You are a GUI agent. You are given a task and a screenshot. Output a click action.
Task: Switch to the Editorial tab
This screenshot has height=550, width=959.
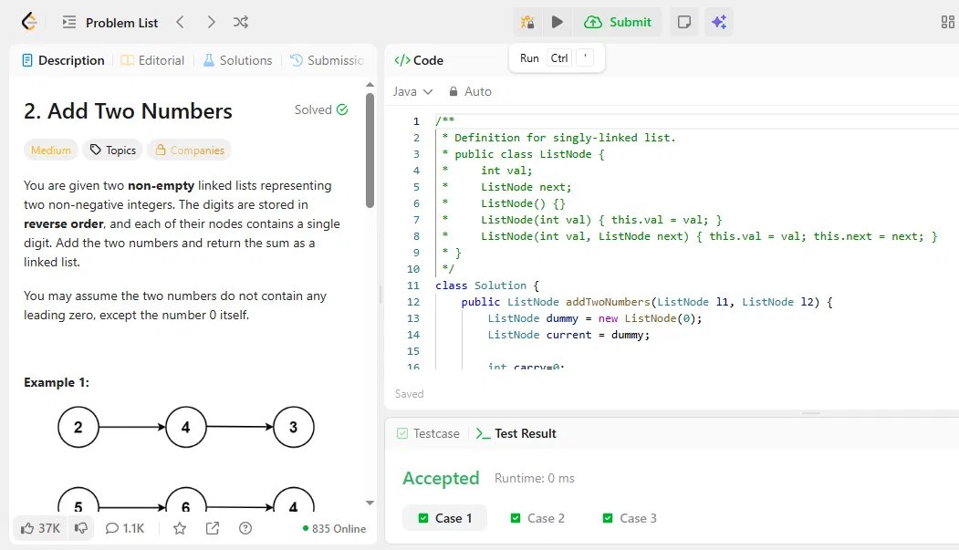152,60
